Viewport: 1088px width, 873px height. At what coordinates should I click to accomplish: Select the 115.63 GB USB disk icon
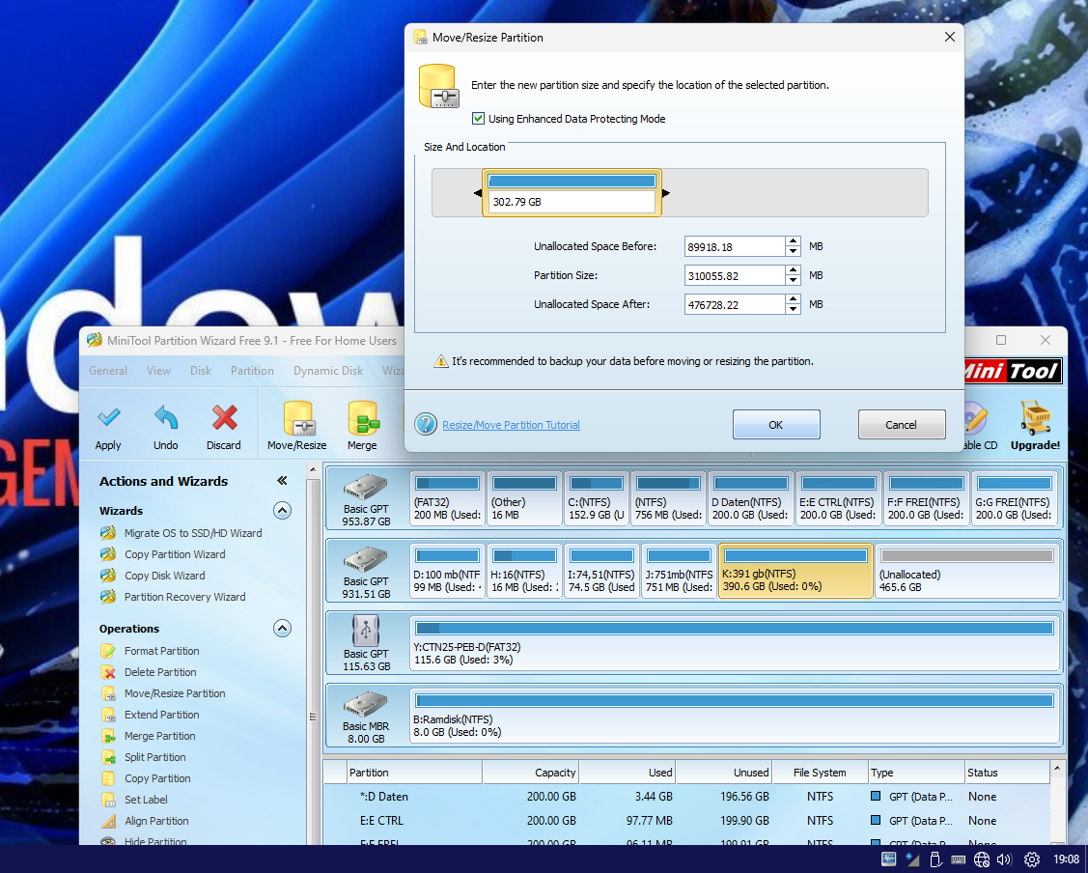(x=366, y=631)
